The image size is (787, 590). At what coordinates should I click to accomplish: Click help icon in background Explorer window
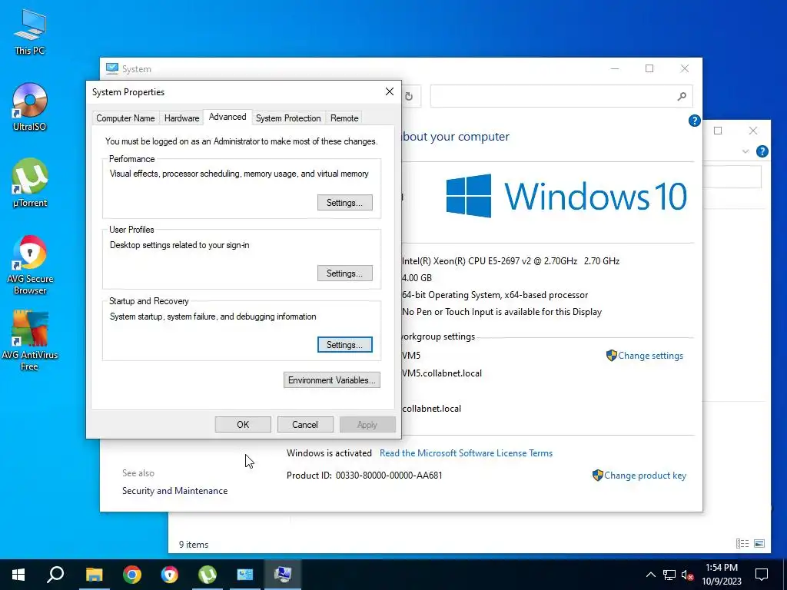click(x=762, y=151)
